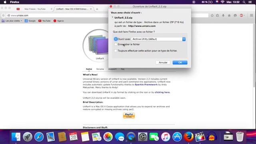The image size is (256, 144).
Task: Go to Firefox home page icon
Action: click(229, 15)
